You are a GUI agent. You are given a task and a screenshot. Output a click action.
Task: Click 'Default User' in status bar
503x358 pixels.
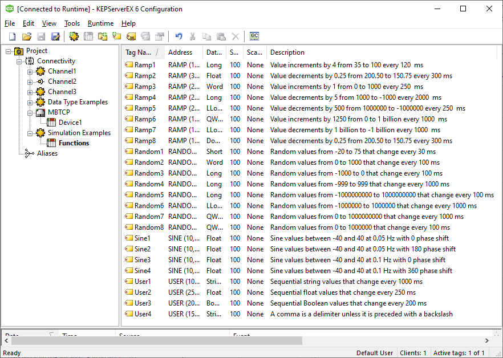point(375,353)
